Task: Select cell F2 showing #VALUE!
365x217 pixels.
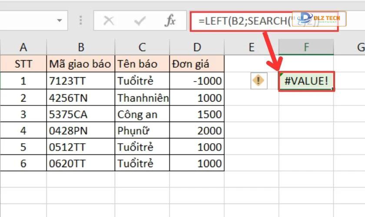Action: click(x=306, y=81)
